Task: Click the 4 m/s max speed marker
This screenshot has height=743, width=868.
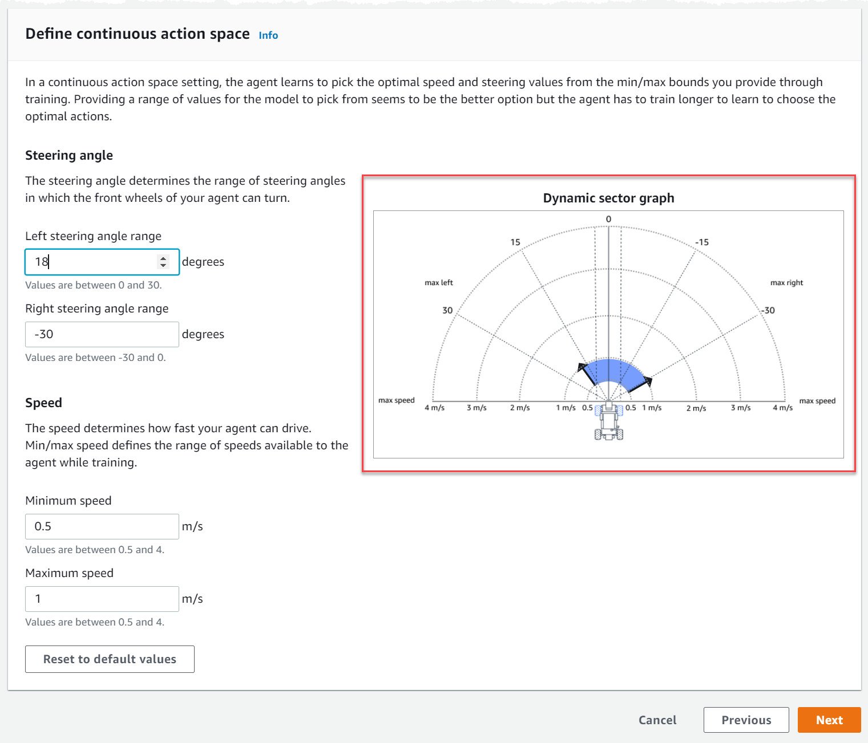Action: pyautogui.click(x=435, y=407)
